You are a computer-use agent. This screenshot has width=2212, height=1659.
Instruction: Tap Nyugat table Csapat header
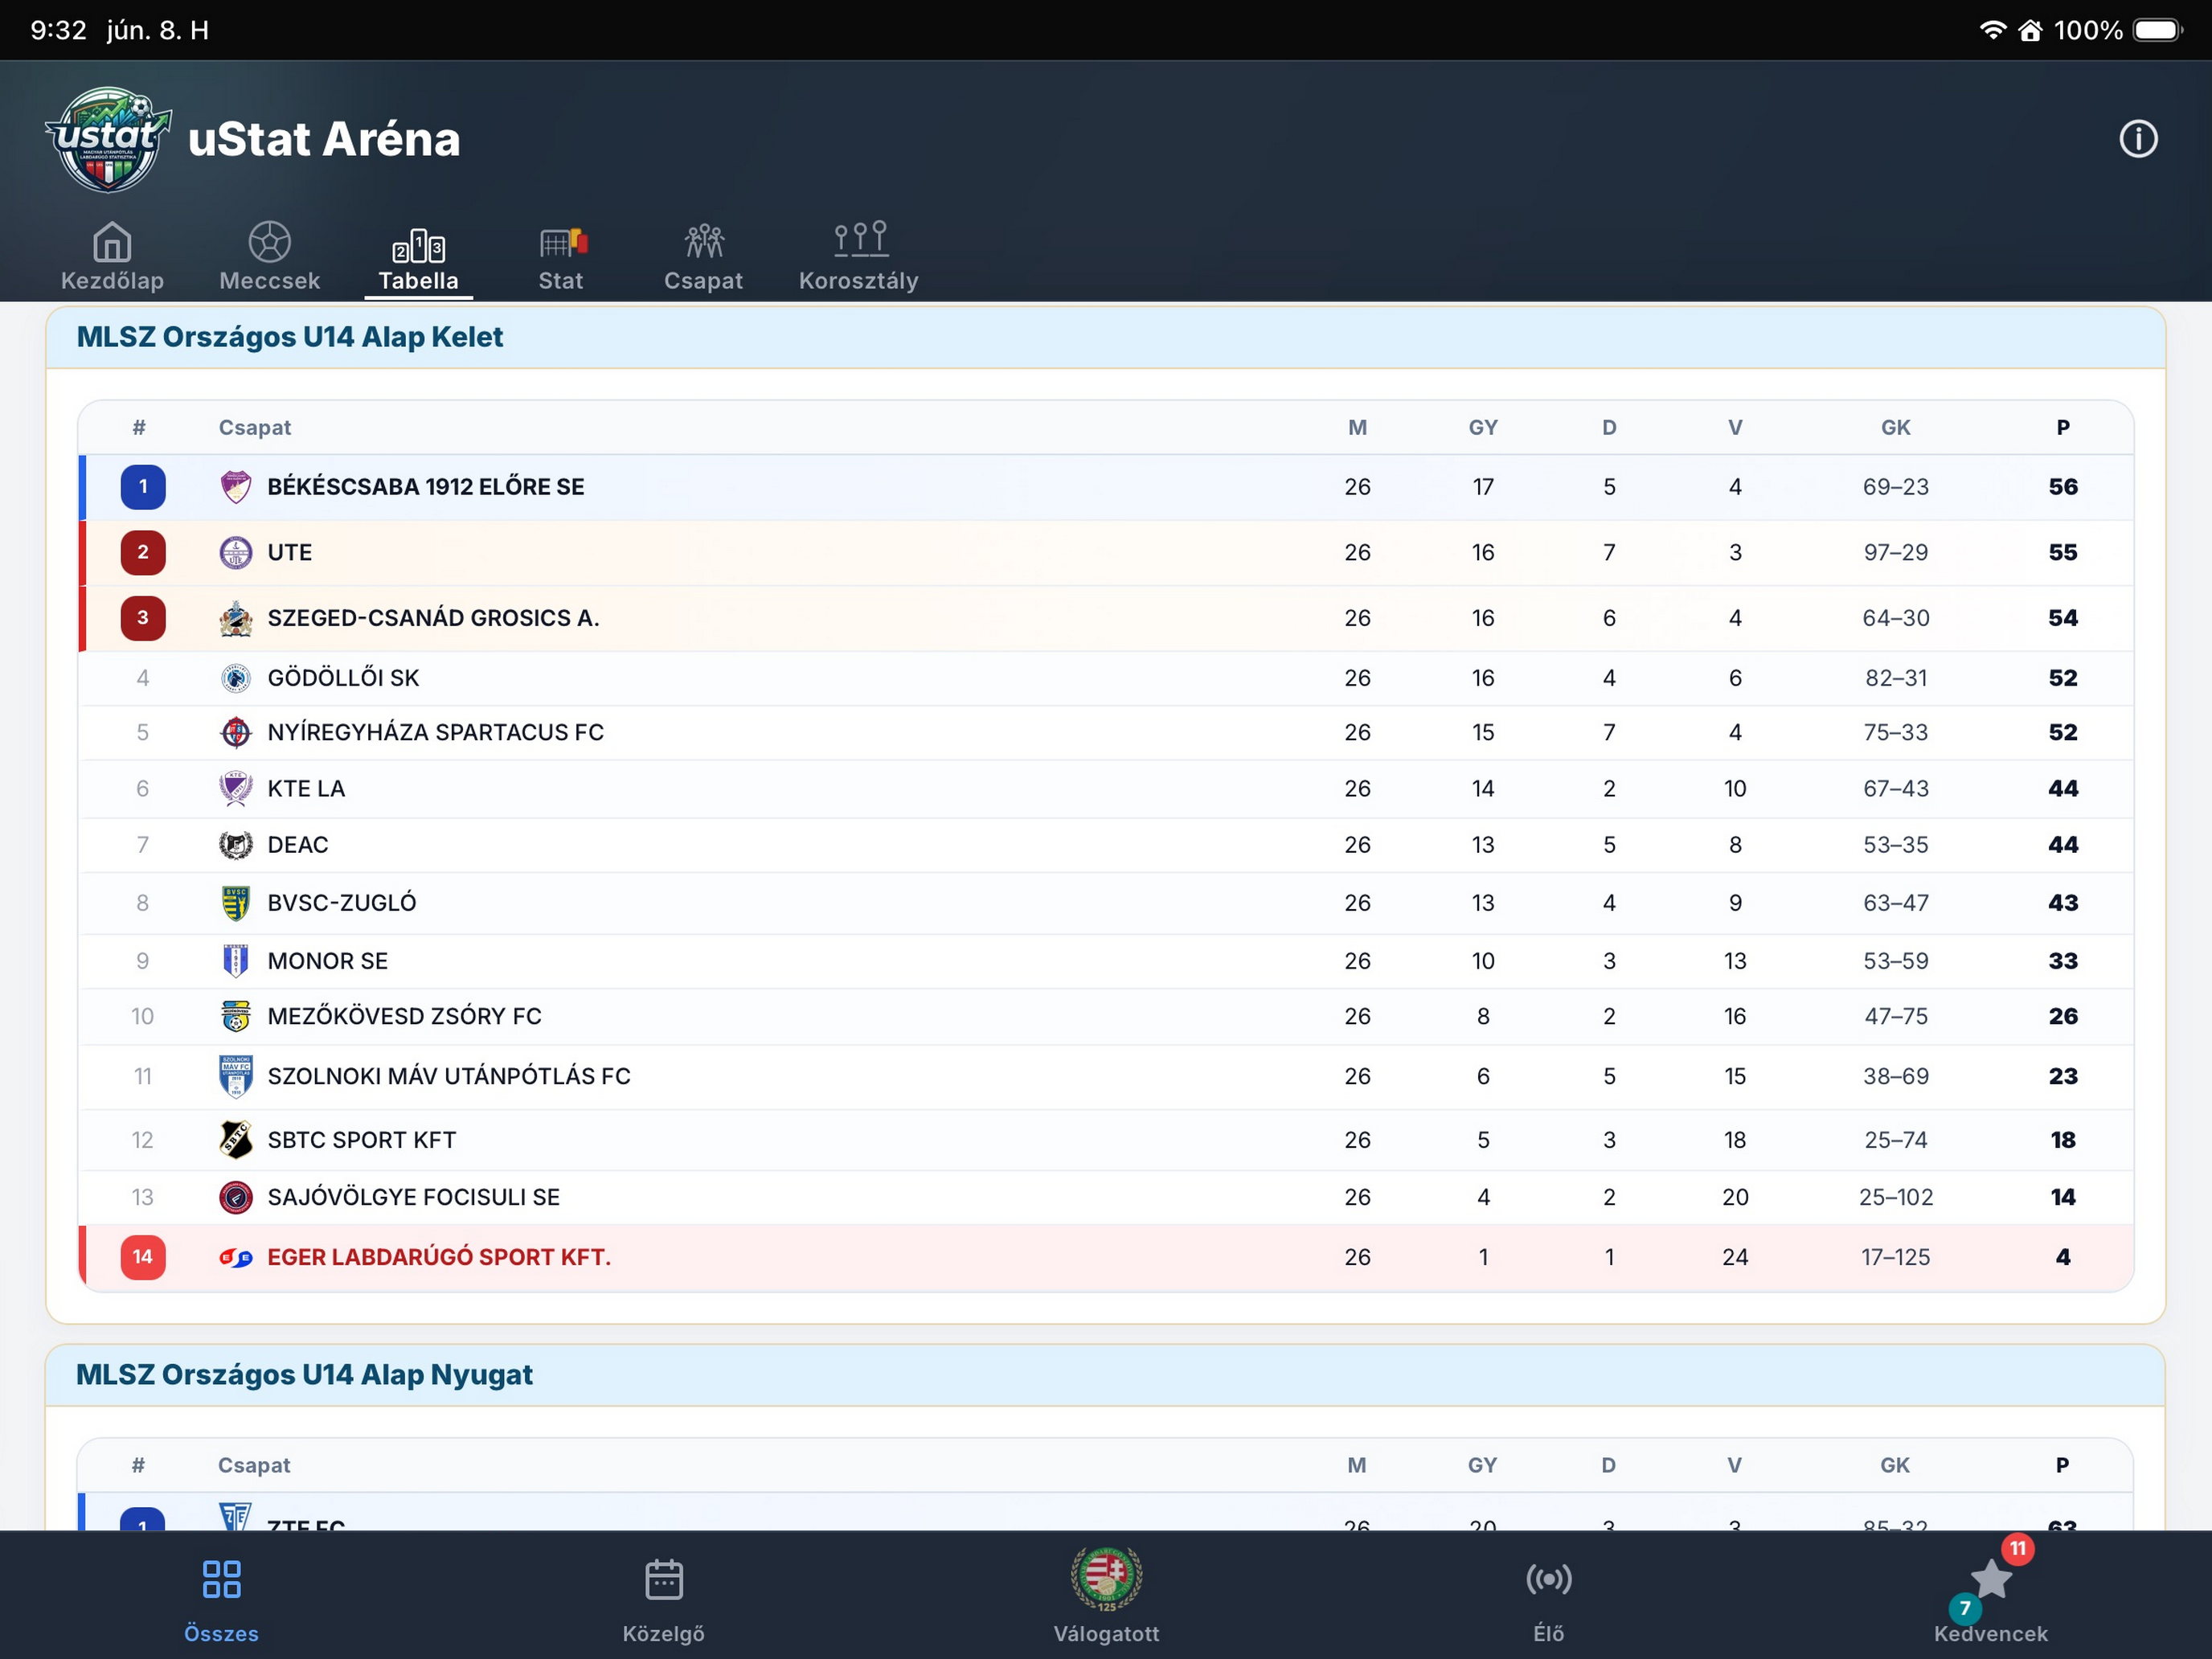[254, 1465]
